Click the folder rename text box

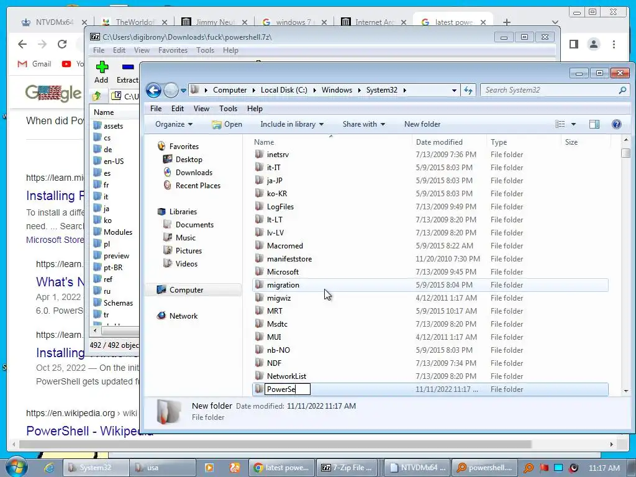[288, 389]
